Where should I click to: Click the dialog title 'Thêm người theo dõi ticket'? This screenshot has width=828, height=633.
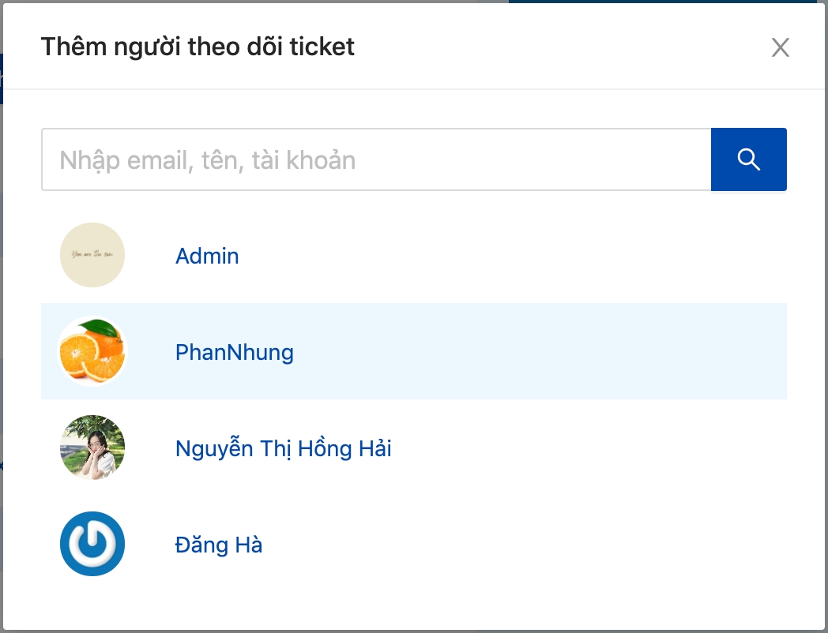click(x=198, y=47)
